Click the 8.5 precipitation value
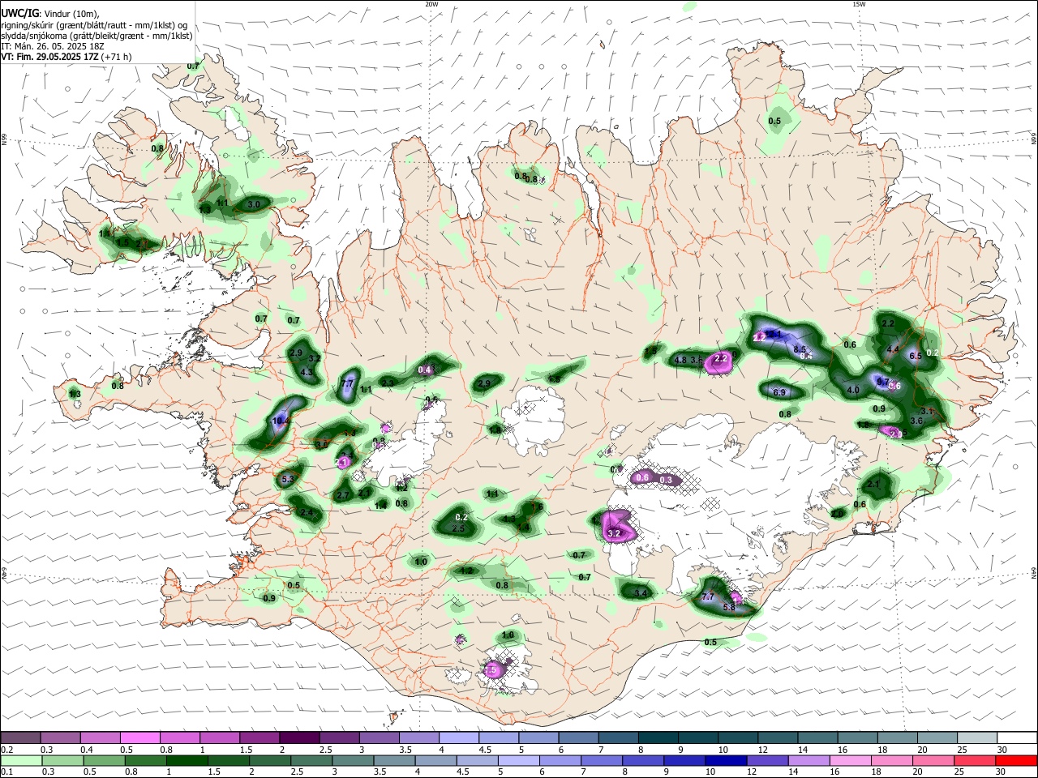Viewport: 1038px width, 778px height. click(x=800, y=350)
